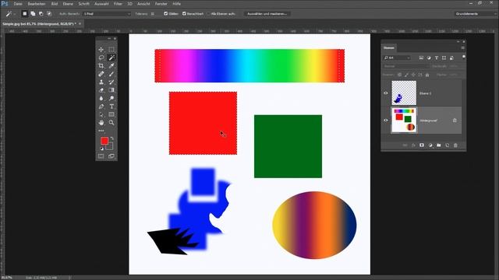Select the Blur tool
This screenshot has height=280, width=499.
[101, 99]
